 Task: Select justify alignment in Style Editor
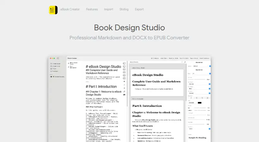[208, 98]
